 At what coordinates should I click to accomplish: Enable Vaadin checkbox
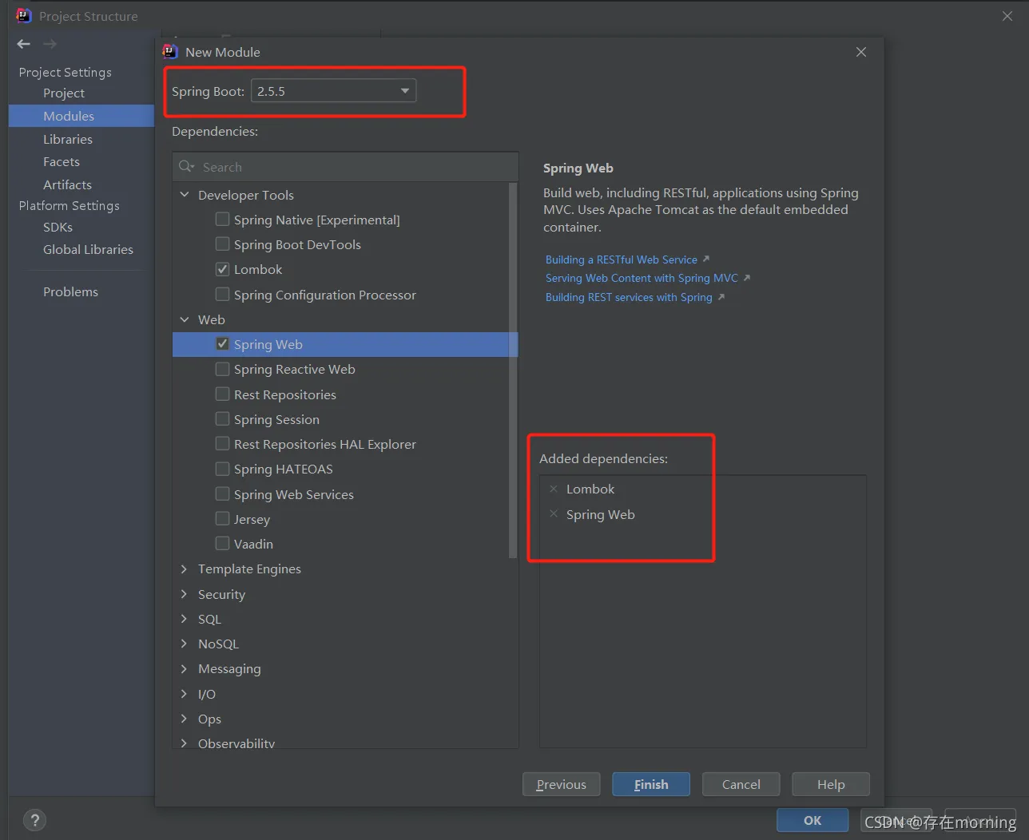(223, 544)
